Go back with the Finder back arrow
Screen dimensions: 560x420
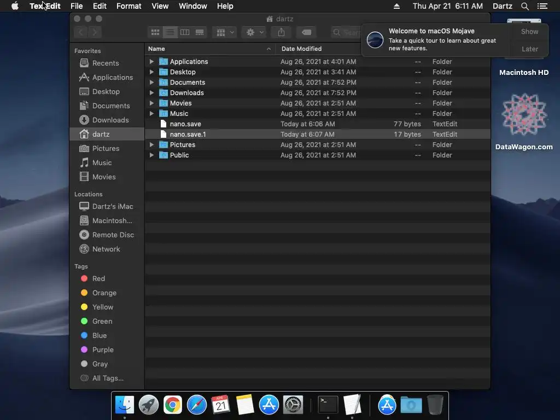click(x=81, y=32)
